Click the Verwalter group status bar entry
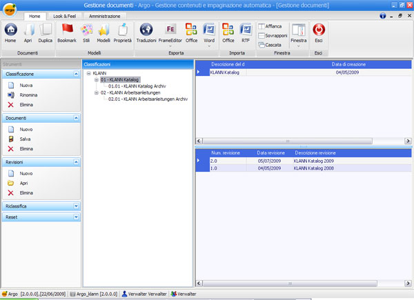Viewport: 414px width, 300px height. (x=184, y=294)
